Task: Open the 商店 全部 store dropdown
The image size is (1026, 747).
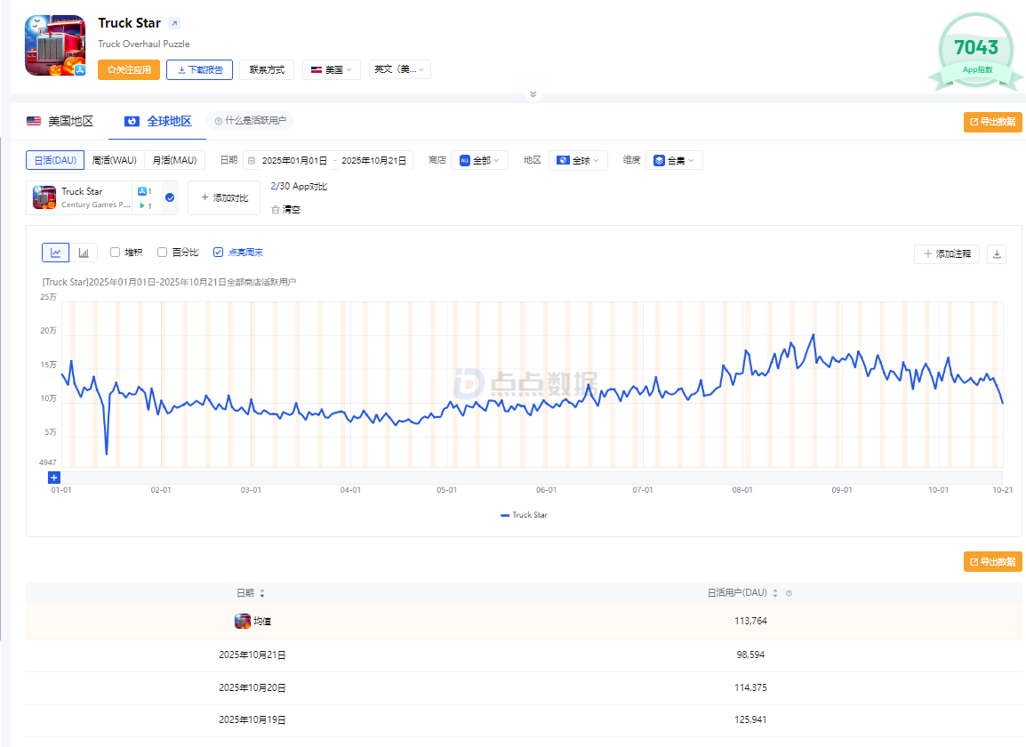Action: point(479,160)
